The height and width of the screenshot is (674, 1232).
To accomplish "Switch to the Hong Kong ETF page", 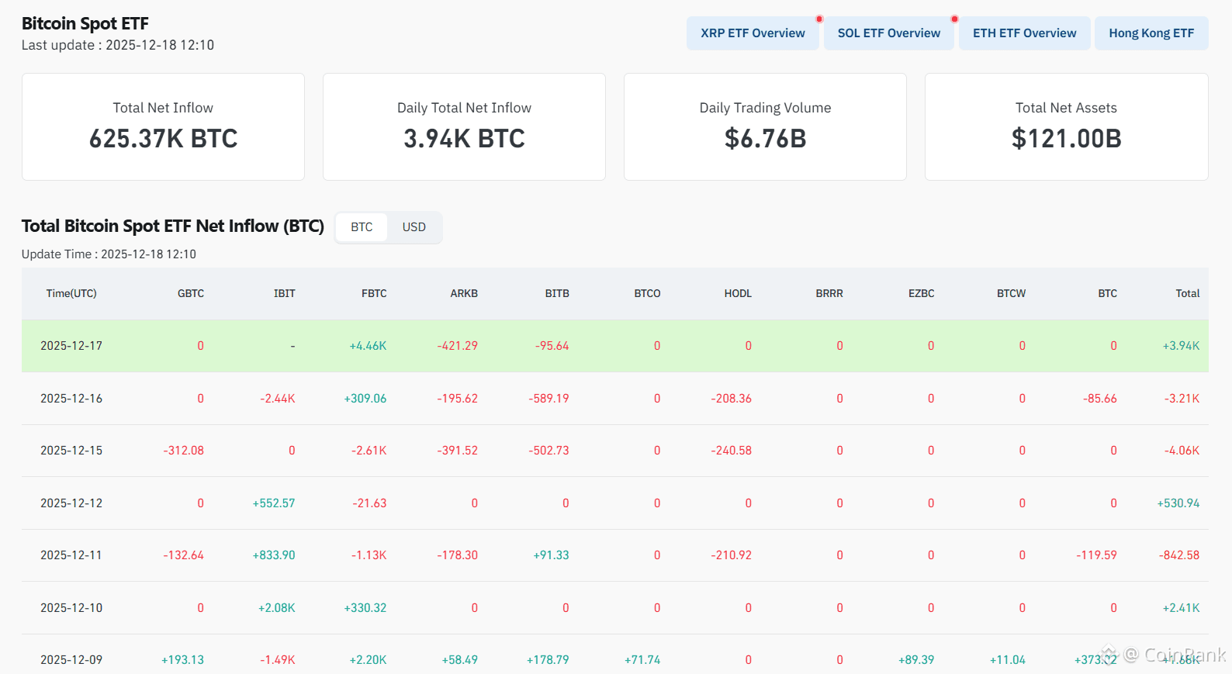I will (x=1151, y=33).
